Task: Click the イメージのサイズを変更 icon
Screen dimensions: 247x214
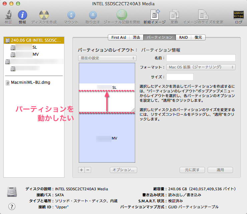Action: tap(203, 15)
